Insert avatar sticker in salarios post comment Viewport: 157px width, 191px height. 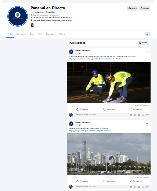[131, 187]
